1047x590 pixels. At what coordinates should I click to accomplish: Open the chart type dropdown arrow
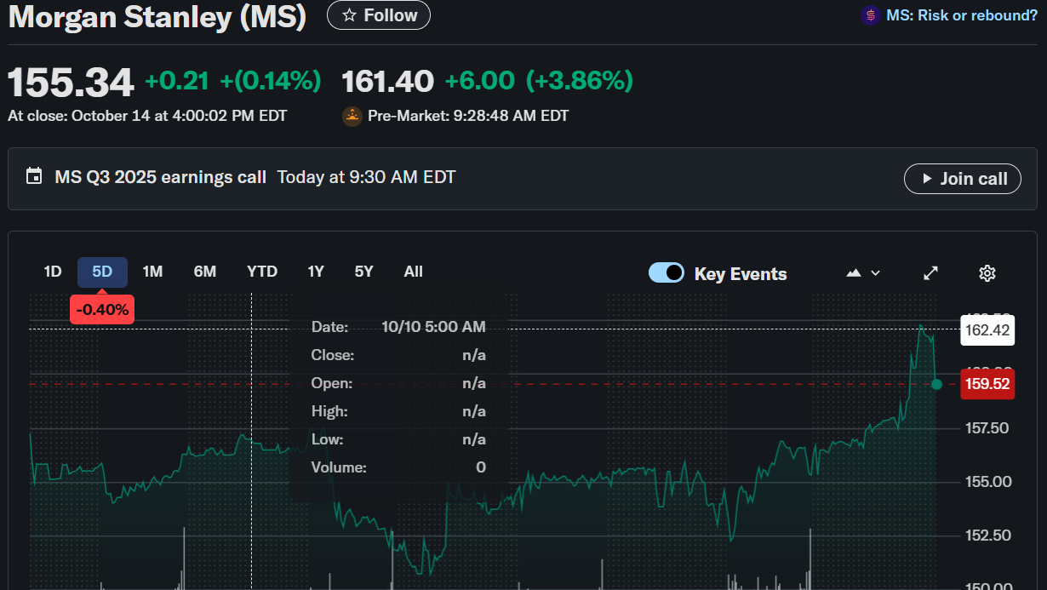tap(876, 273)
